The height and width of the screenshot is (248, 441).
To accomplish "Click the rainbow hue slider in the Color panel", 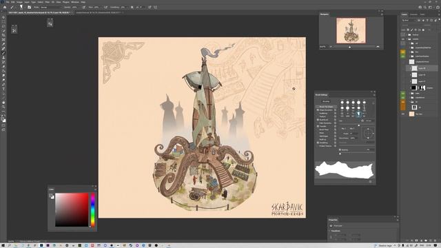I will (93, 209).
